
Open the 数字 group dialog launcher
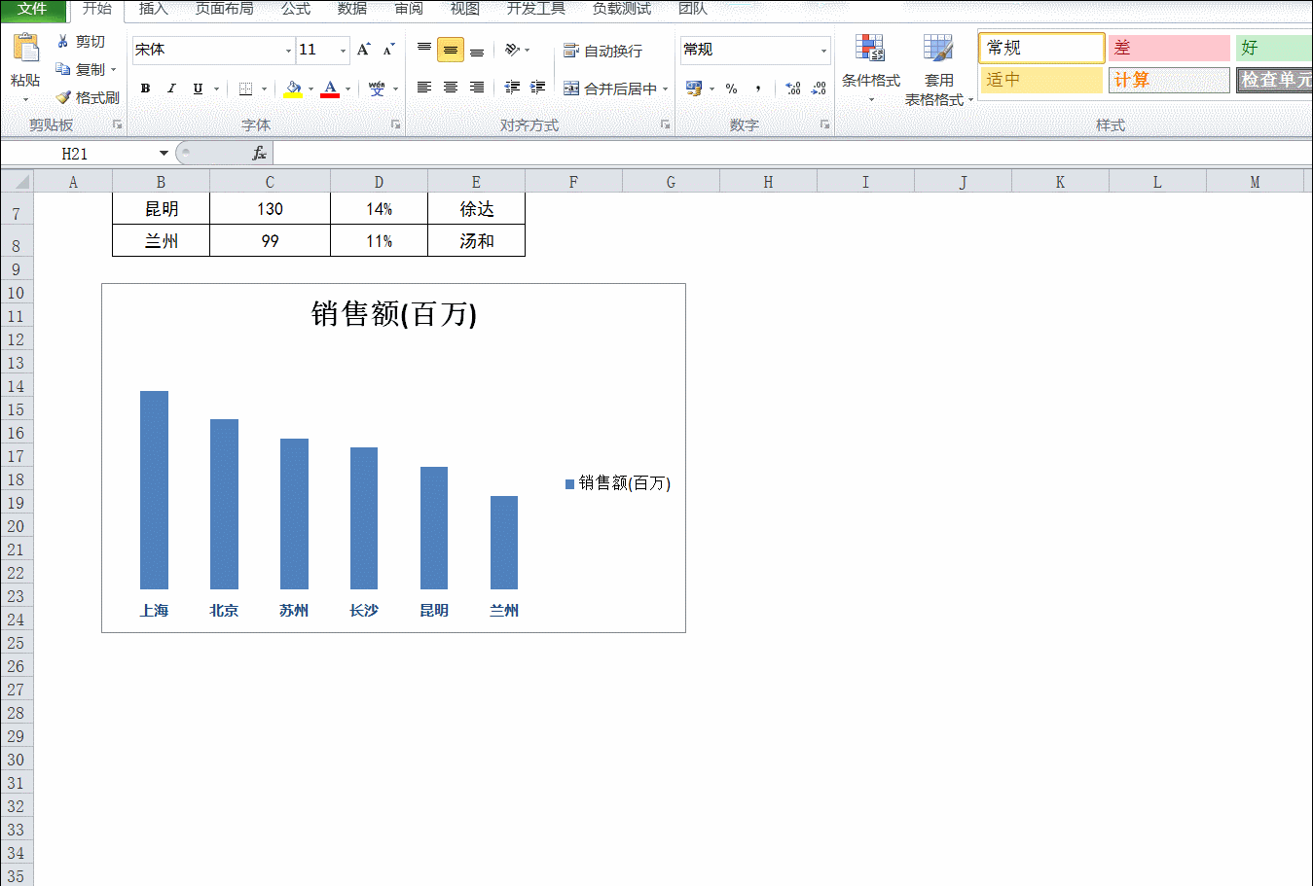click(824, 124)
